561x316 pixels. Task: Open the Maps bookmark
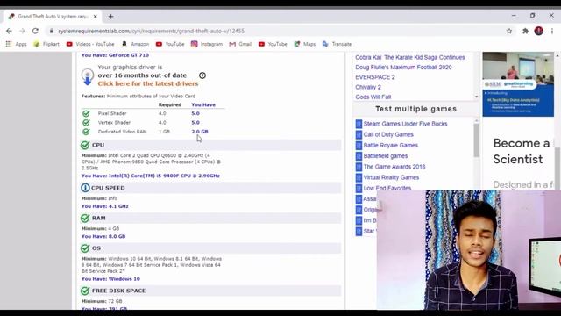coord(304,44)
